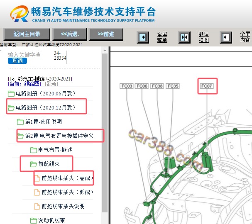Click the 全屏内容 panel icon
This screenshot has width=252, height=224.
[x=226, y=37]
